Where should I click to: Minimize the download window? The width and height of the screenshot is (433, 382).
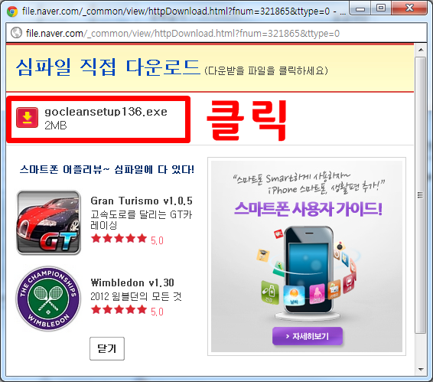click(x=360, y=8)
